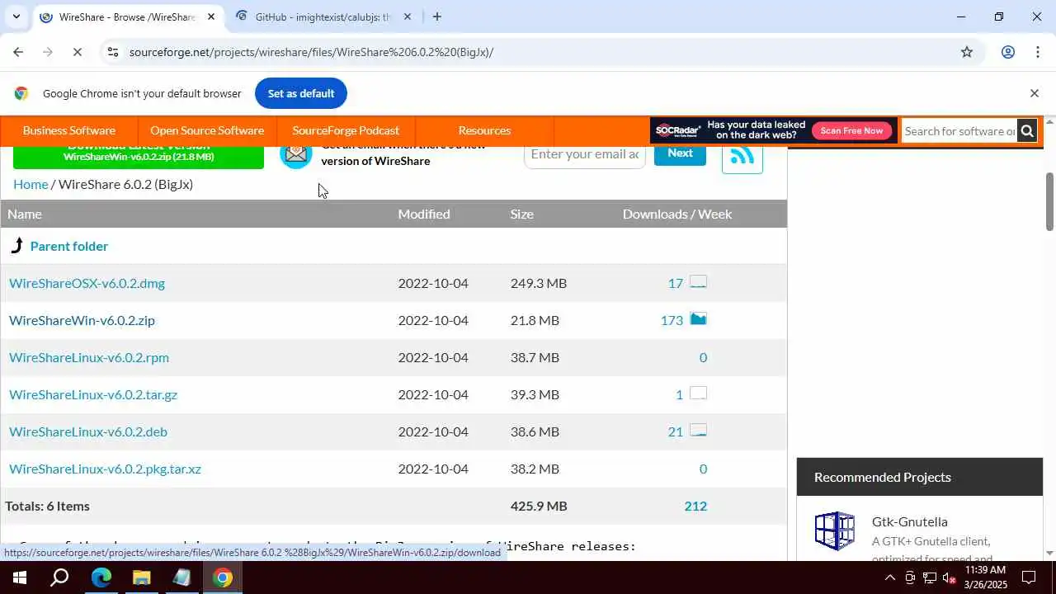Click the Next button beside email field

[680, 154]
